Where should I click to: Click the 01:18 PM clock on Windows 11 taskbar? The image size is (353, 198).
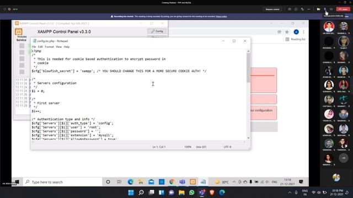tap(338, 193)
